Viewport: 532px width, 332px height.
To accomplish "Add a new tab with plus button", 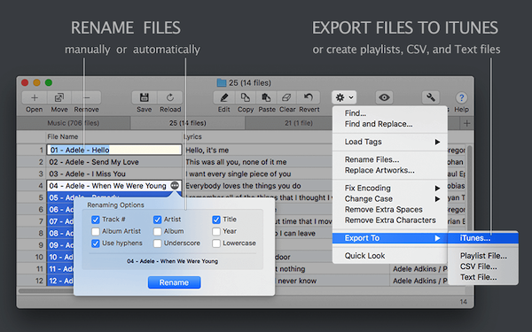I will (x=467, y=123).
